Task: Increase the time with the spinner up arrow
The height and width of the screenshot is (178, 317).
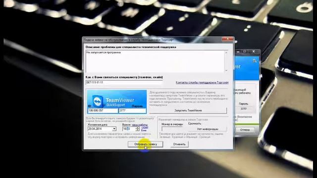Action: (138, 128)
